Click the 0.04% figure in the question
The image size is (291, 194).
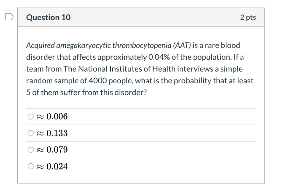point(159,57)
